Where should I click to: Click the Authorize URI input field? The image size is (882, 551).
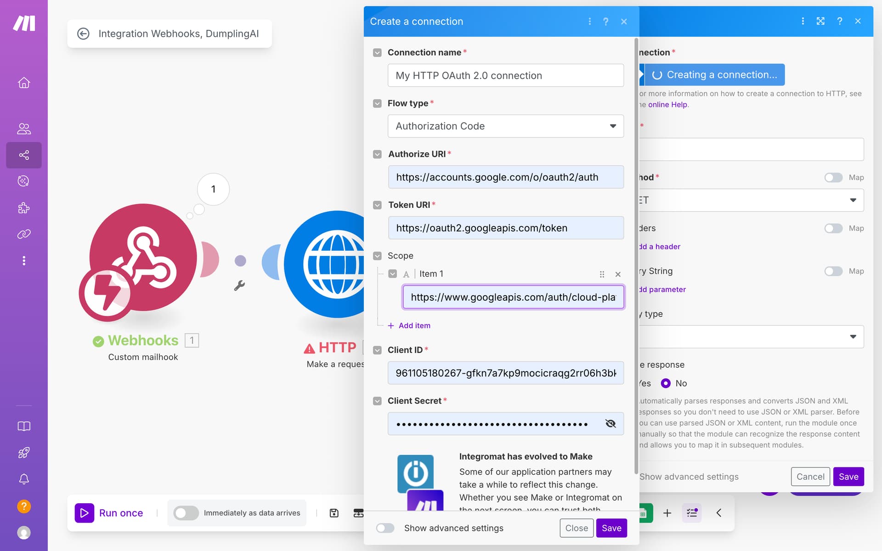click(506, 177)
